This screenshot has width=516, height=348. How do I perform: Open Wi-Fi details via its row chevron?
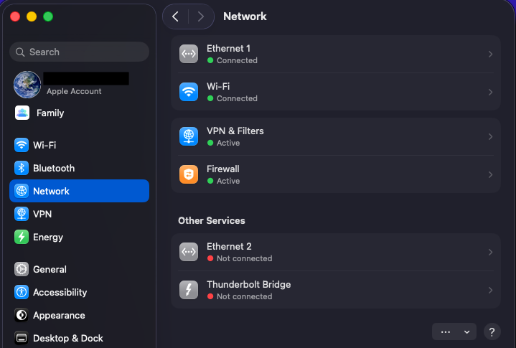click(x=490, y=92)
